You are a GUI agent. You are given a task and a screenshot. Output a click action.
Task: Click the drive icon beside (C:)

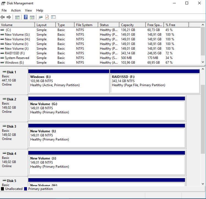click(2, 30)
